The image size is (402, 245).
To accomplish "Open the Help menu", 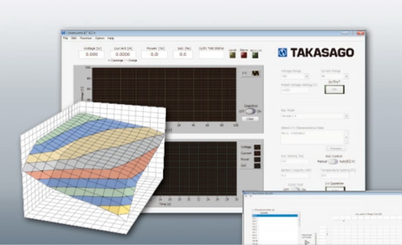I will click(111, 38).
